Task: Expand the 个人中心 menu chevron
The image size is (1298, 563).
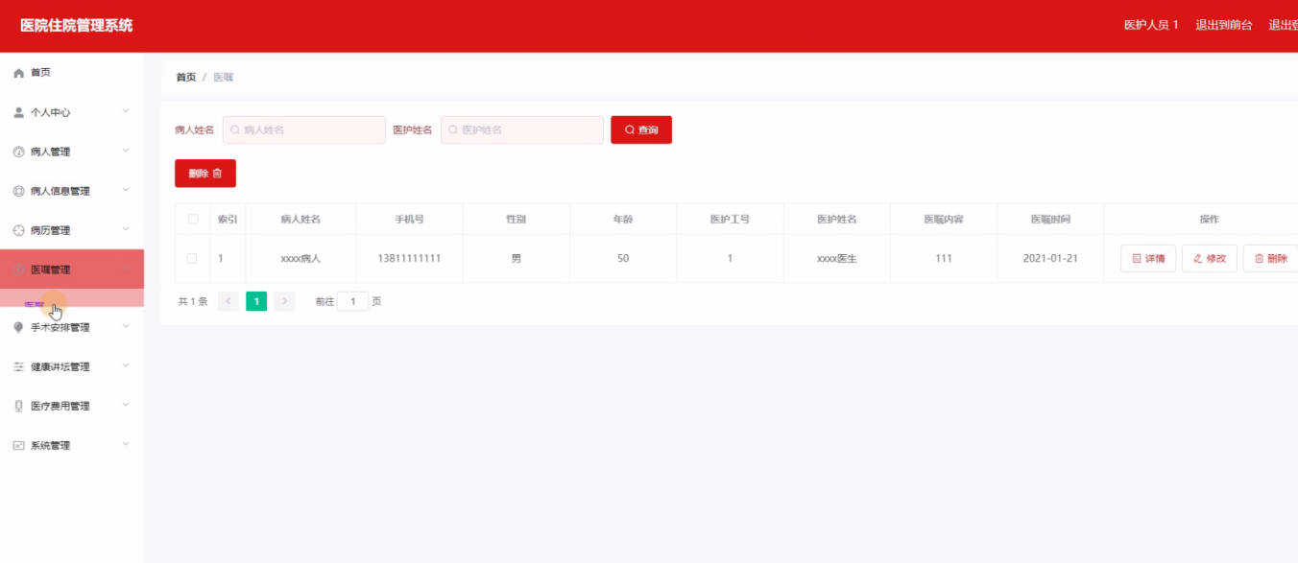Action: 126,111
